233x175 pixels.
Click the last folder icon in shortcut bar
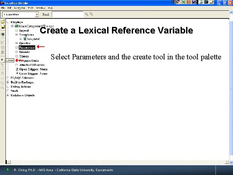[211, 2]
